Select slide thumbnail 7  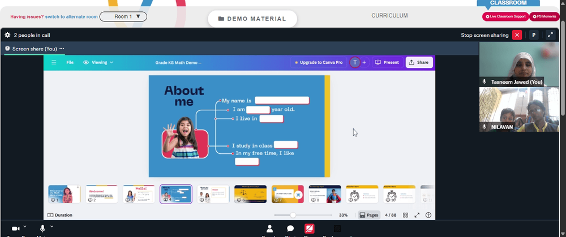pyautogui.click(x=288, y=194)
